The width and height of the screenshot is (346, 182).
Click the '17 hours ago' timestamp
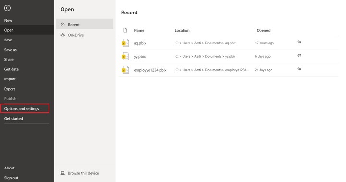click(x=264, y=43)
